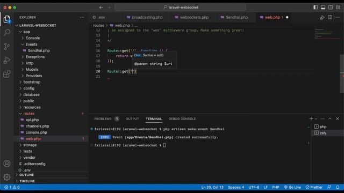344x193 pixels.
Task: Click the Prettier status bar item
Action: pos(314,187)
